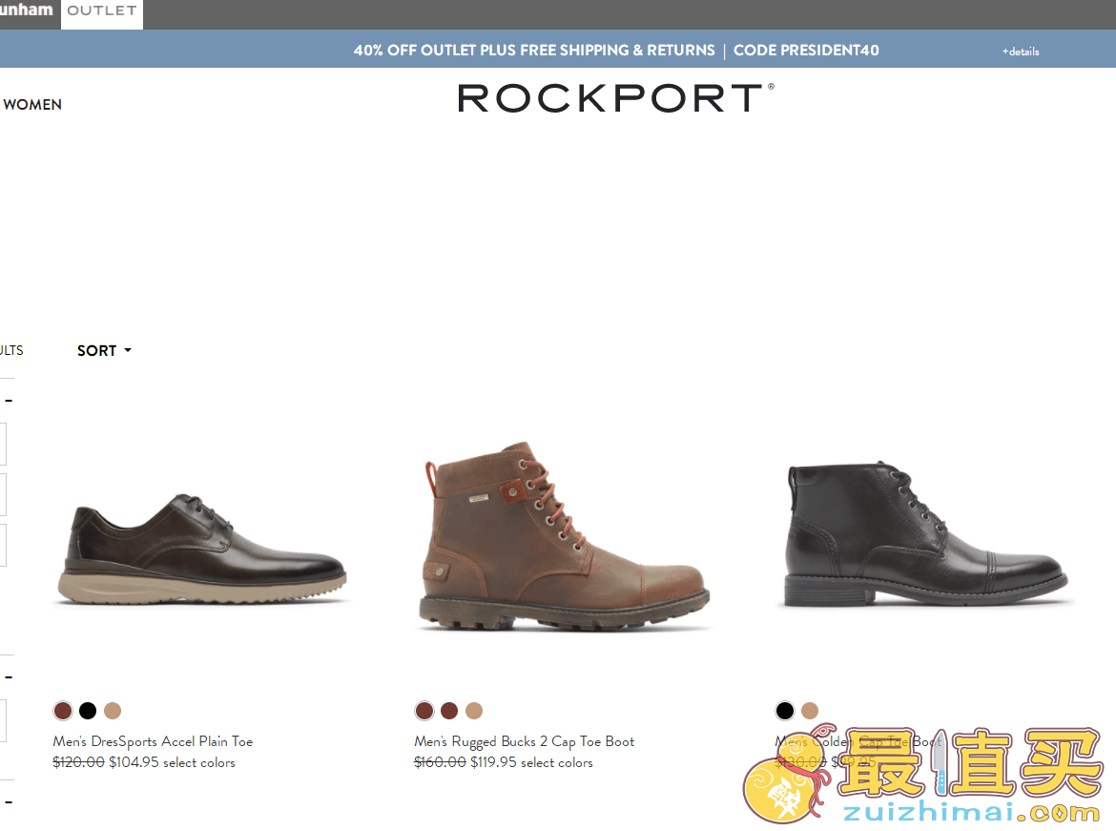The image size is (1116, 831).
Task: Open Men's Rugged Bucks 2 Cap Toe Boot link
Action: pos(525,741)
